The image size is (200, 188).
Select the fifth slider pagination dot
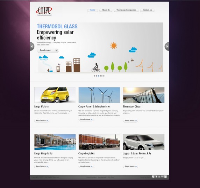point(102,76)
